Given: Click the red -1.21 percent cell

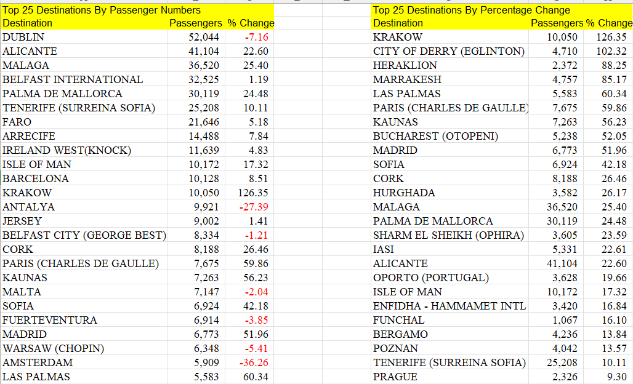Looking at the screenshot, I should pyautogui.click(x=249, y=235).
